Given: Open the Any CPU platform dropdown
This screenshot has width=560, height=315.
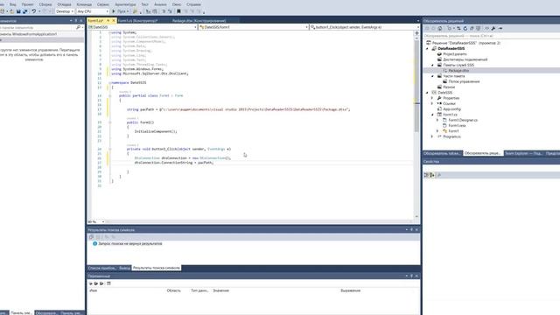Looking at the screenshot, I should (93, 11).
